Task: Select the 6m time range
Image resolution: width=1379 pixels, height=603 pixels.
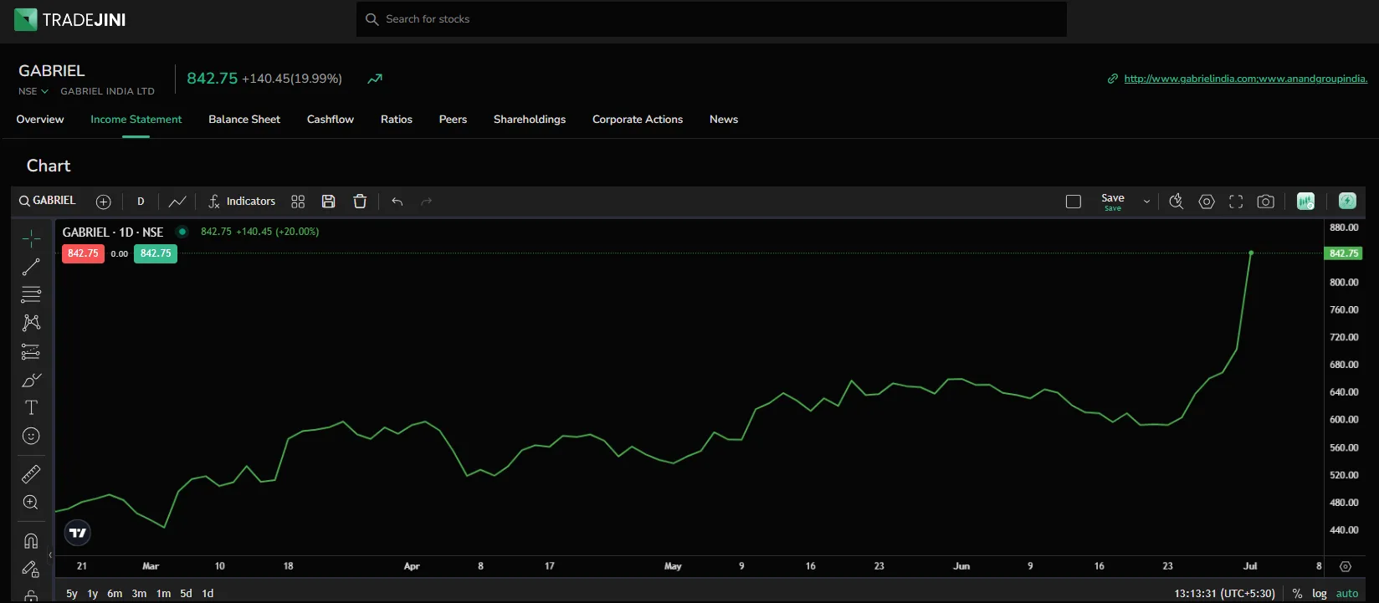Action: pos(115,593)
